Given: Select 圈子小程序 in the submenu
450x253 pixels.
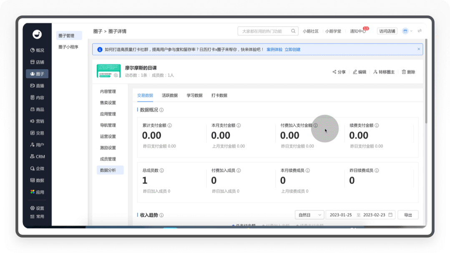Looking at the screenshot, I should (68, 47).
